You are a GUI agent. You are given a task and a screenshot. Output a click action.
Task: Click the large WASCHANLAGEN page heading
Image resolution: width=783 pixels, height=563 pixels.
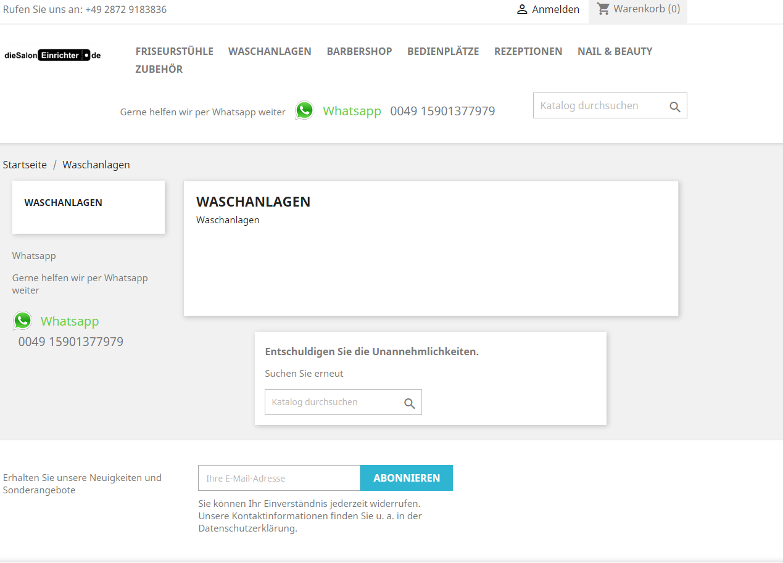pos(253,202)
